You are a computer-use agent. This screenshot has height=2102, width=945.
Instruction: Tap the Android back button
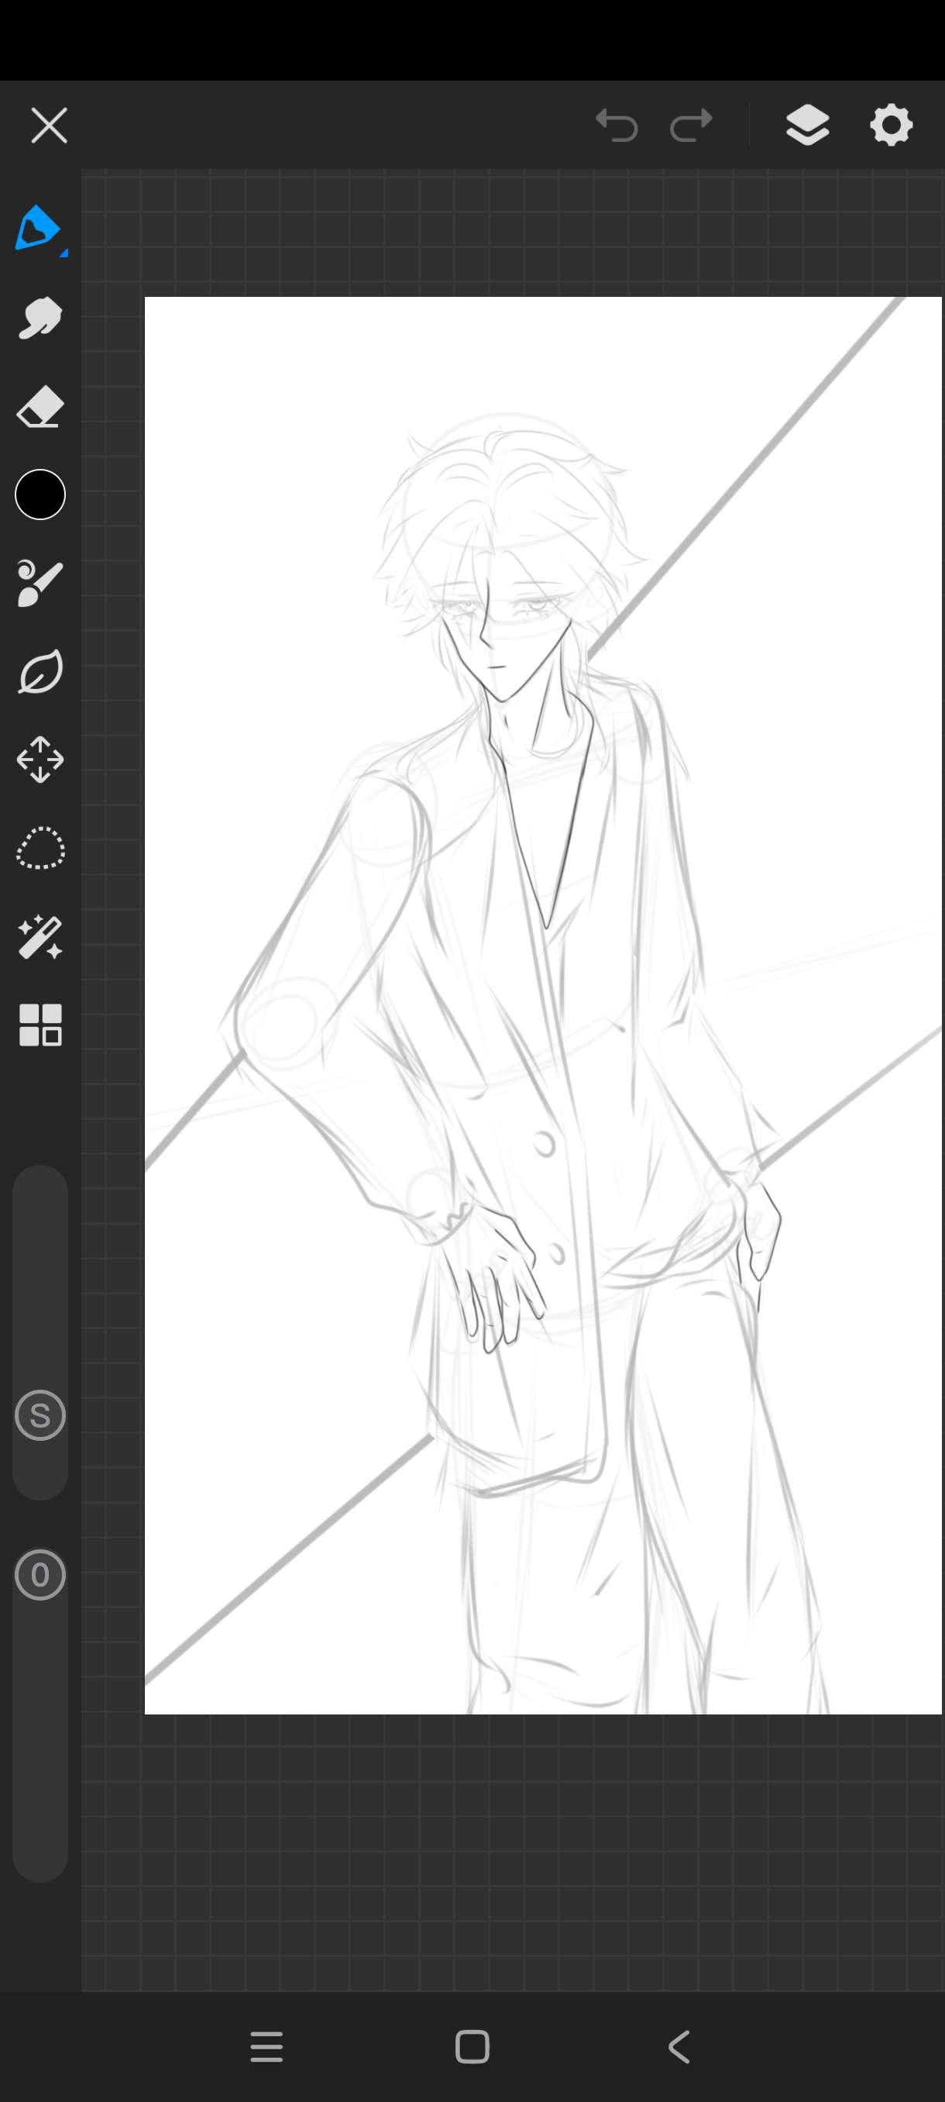[x=679, y=2047]
